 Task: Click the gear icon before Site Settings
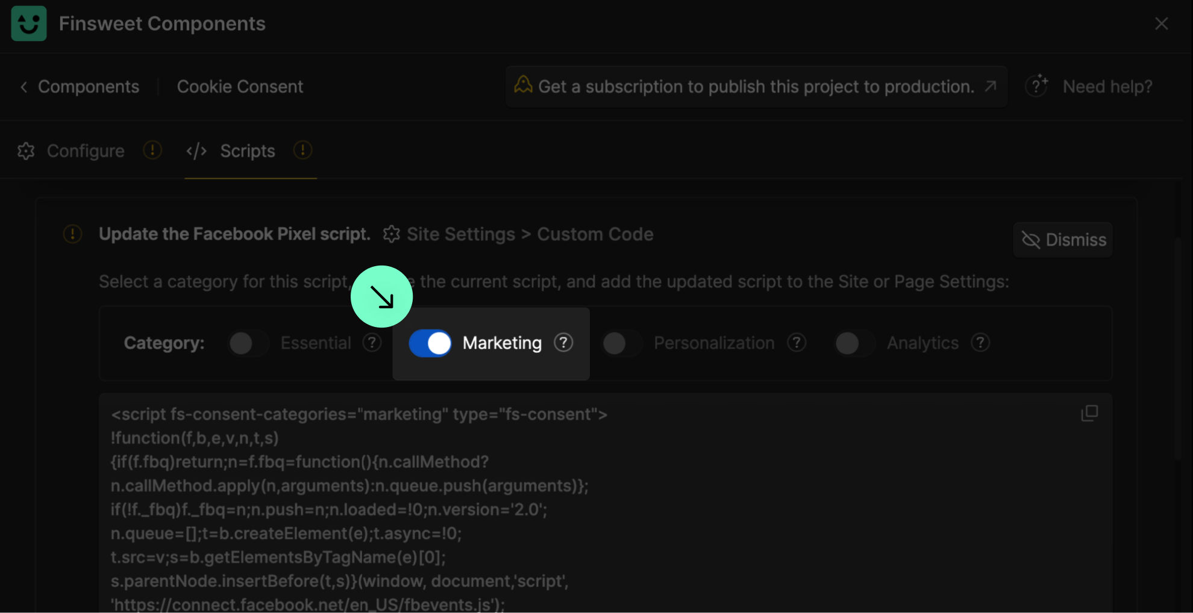click(392, 234)
